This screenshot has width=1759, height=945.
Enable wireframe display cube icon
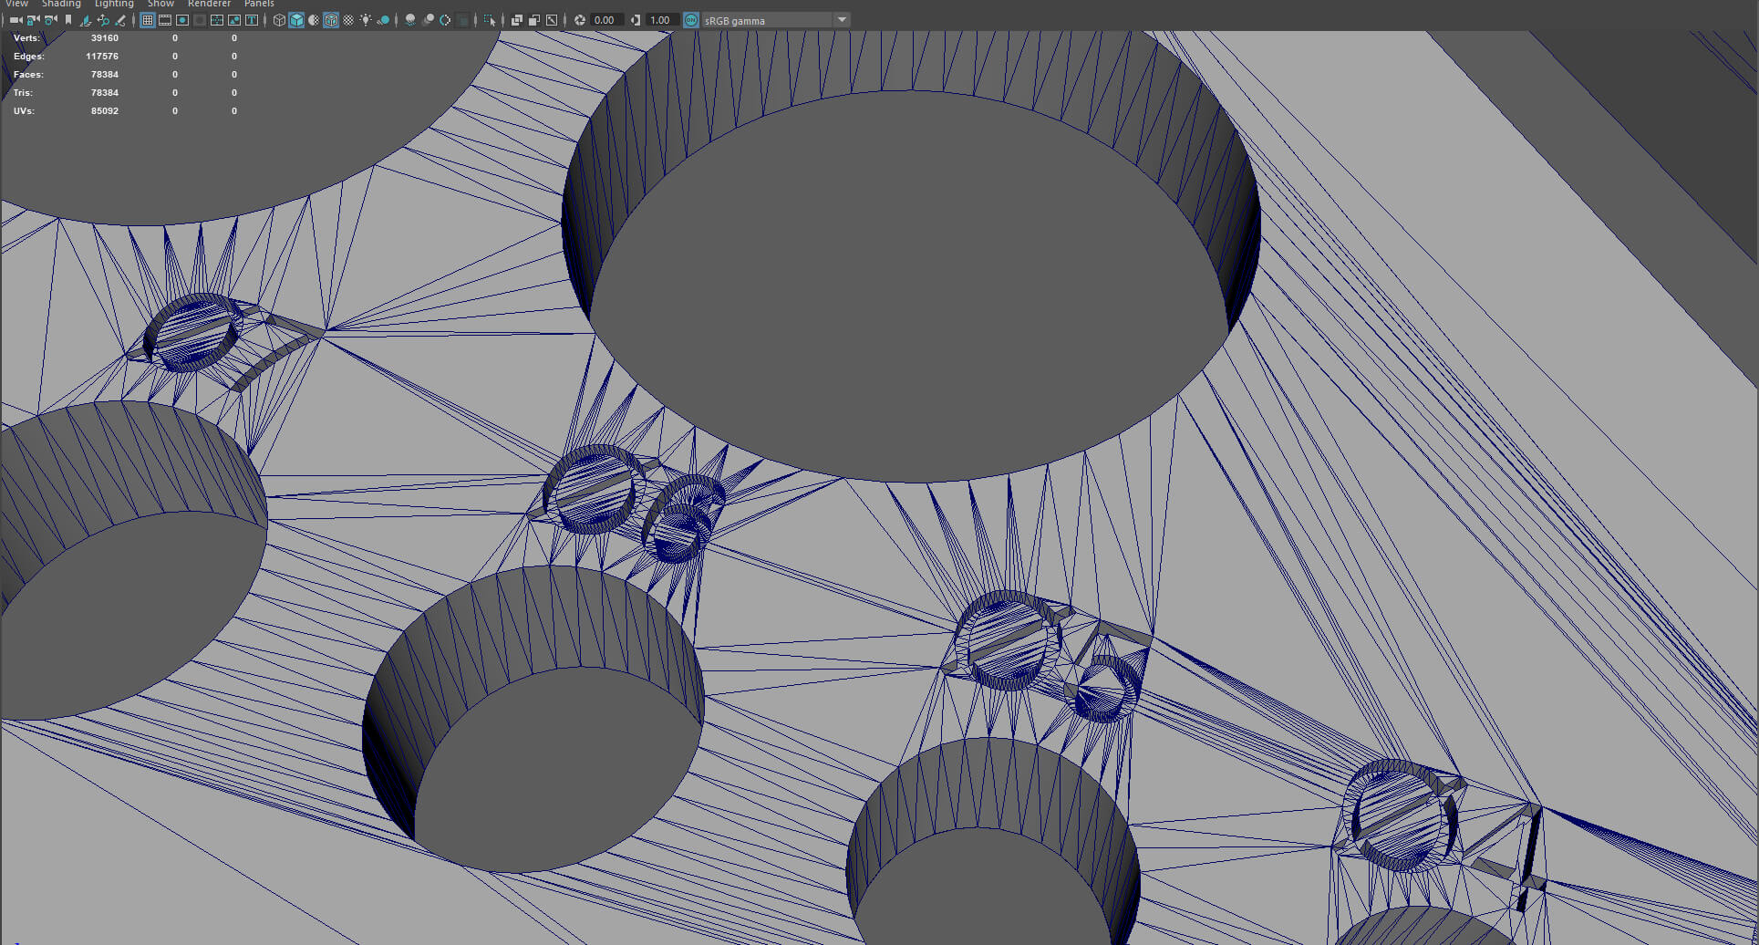(280, 20)
